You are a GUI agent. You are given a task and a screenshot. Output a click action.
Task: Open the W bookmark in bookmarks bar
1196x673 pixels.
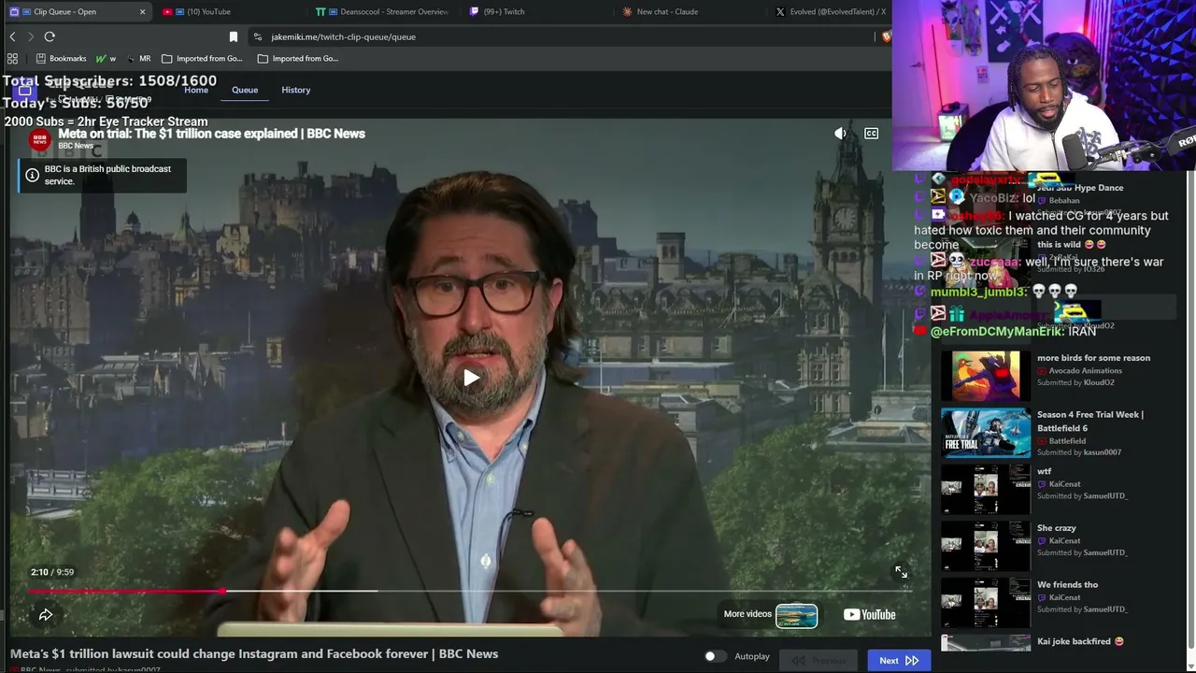(x=106, y=58)
